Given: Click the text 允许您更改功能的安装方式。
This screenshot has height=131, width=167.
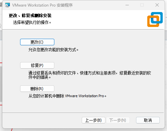Looking at the screenshot, I should point(53,50).
